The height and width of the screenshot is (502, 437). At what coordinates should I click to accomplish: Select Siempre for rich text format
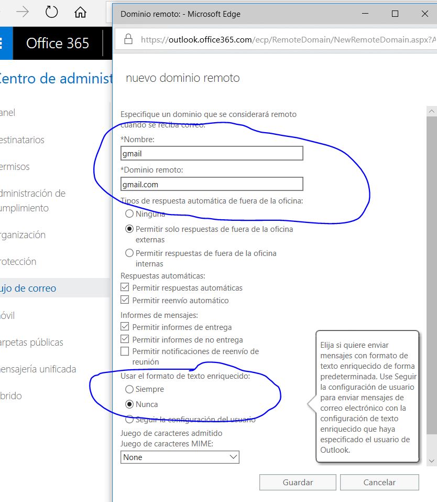[x=129, y=390]
